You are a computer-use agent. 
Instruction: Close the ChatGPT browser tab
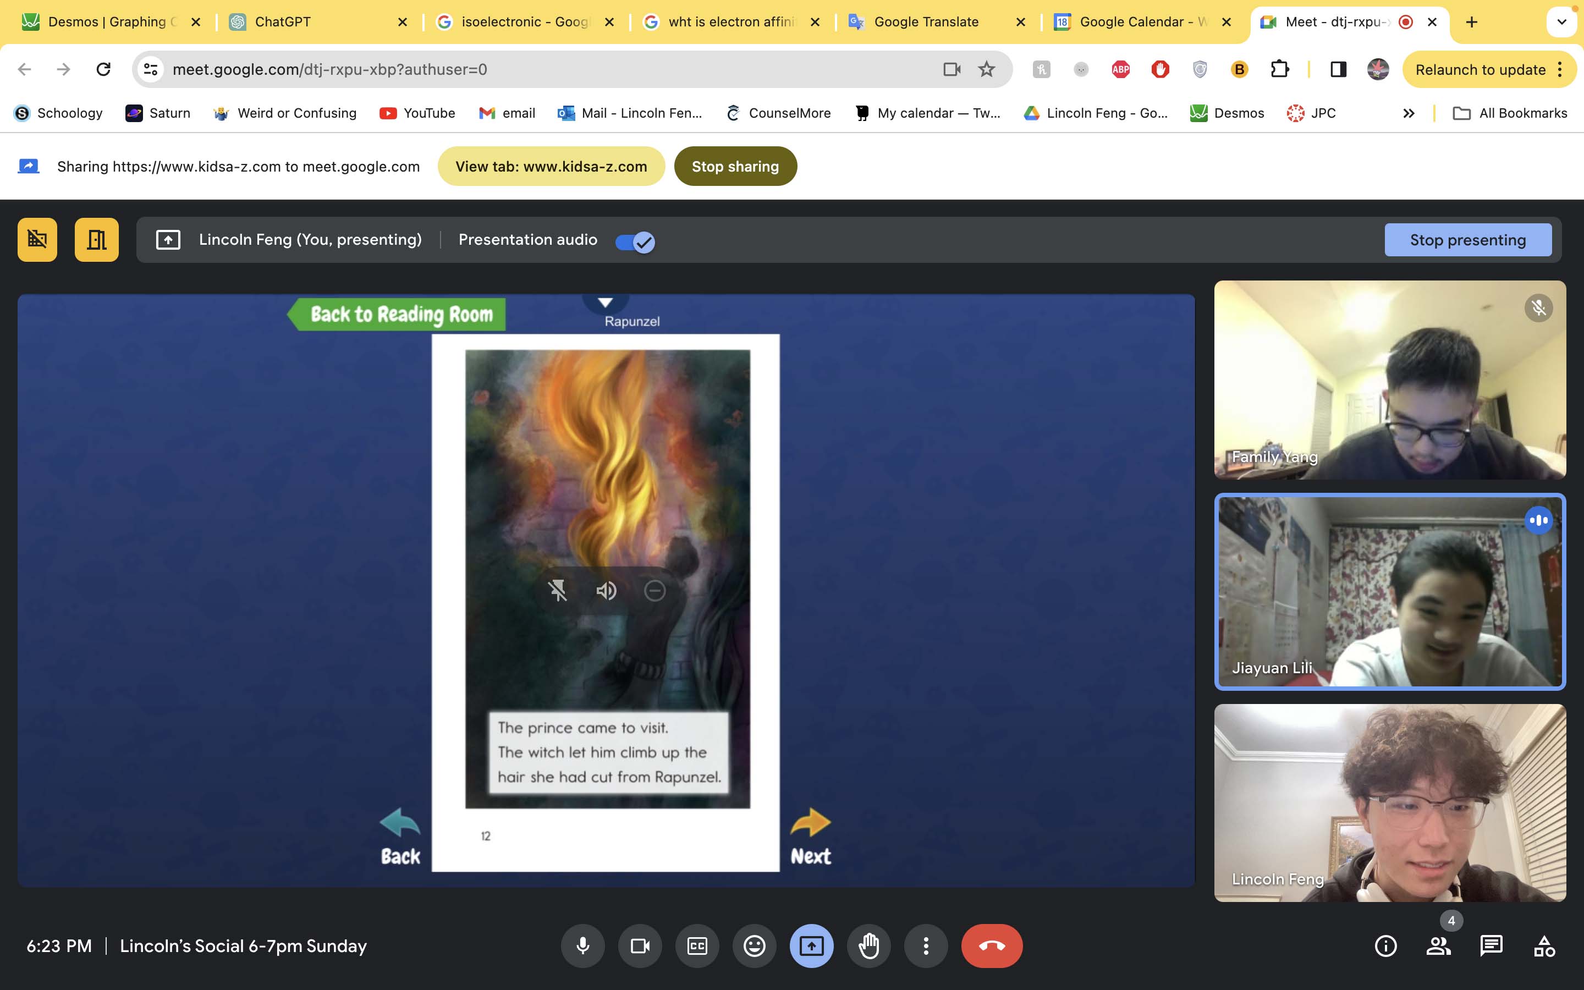point(403,21)
